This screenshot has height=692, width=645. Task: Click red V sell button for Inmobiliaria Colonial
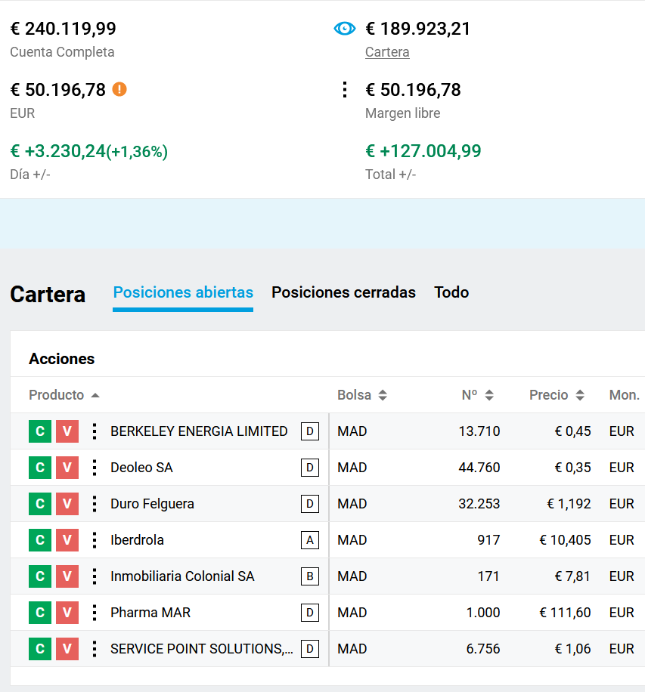pos(67,576)
